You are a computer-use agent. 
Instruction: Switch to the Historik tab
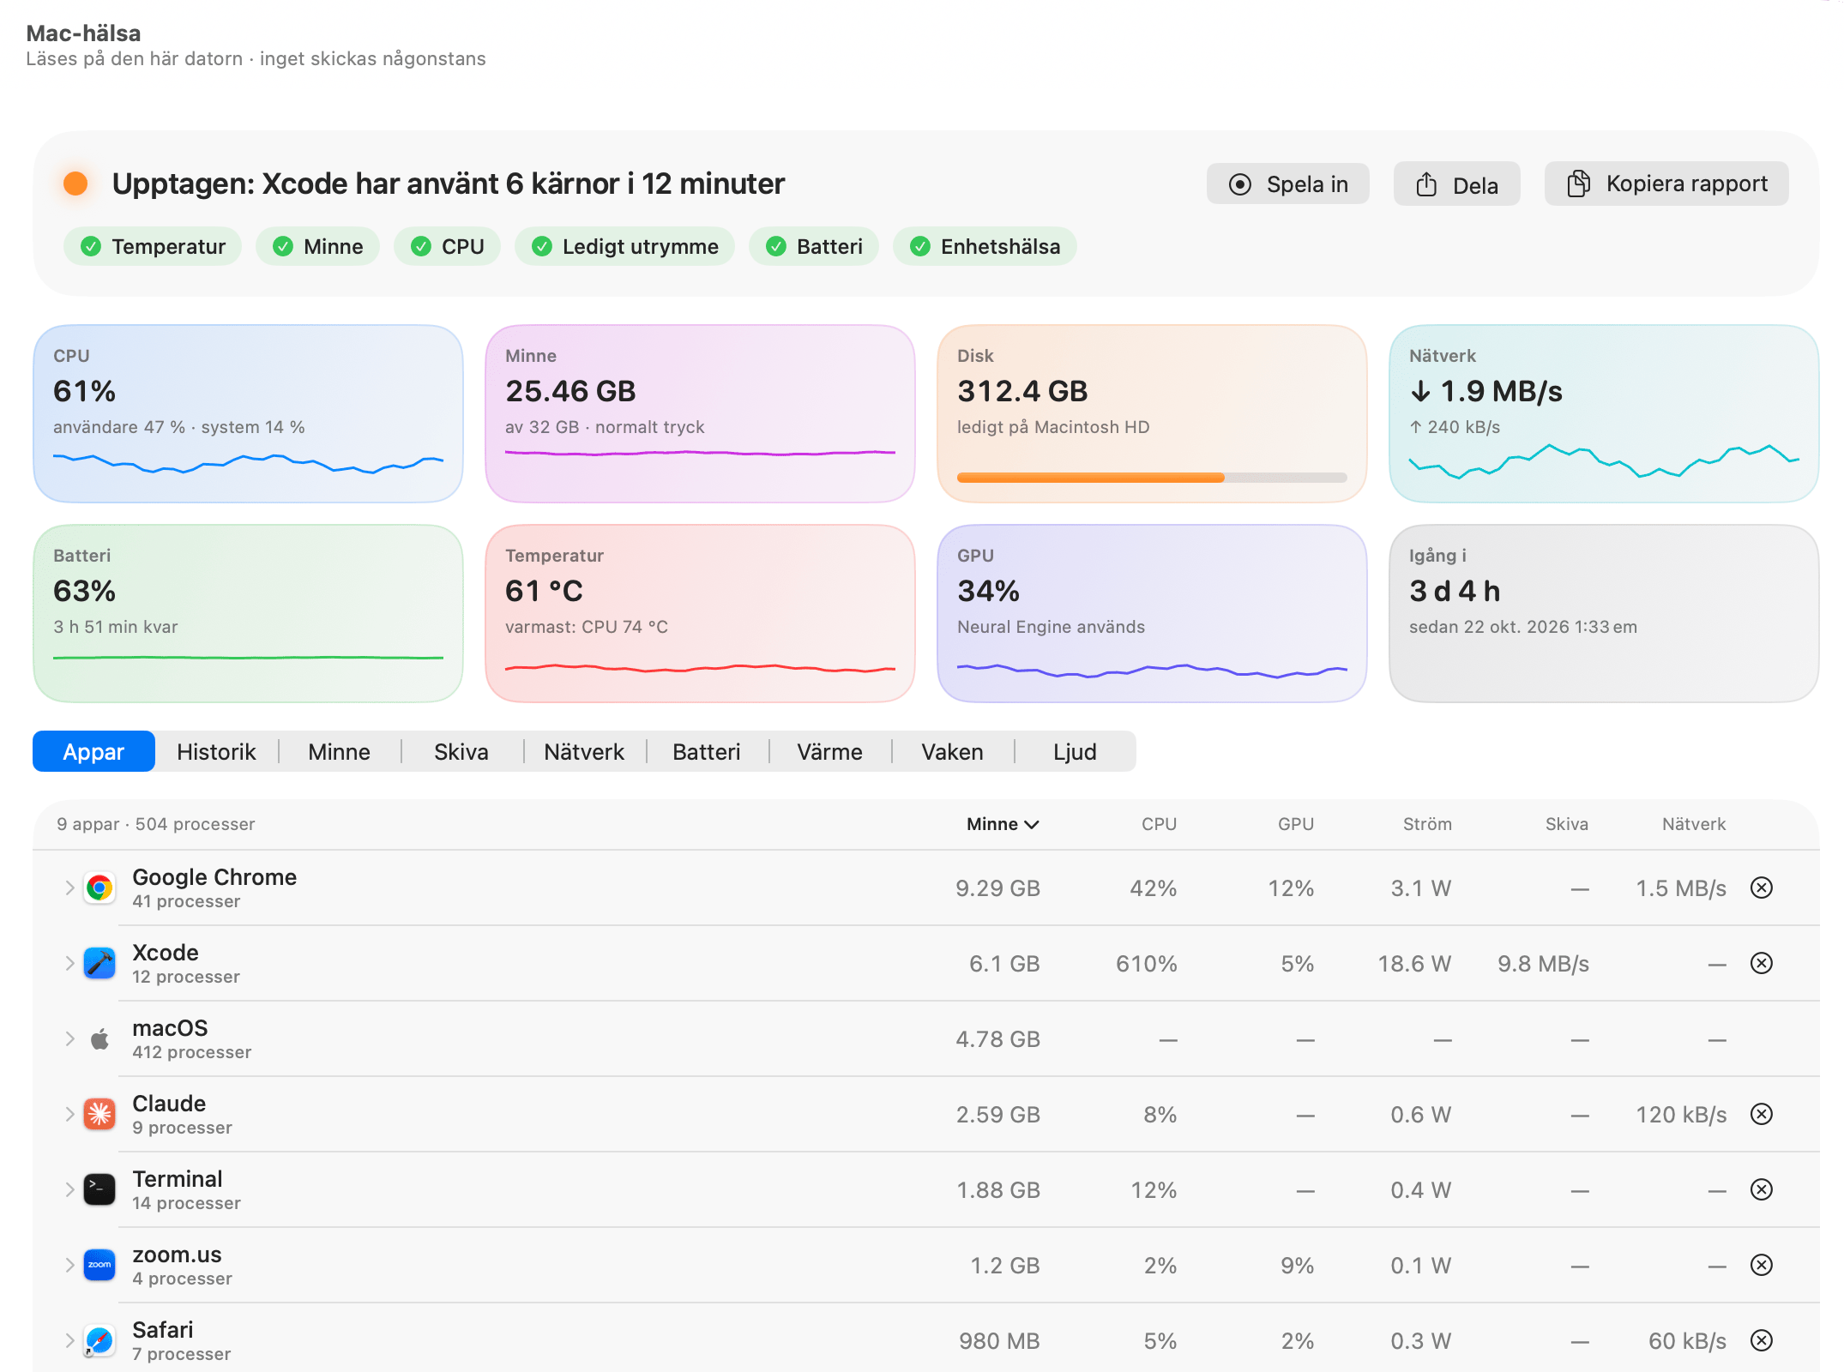[x=216, y=752]
